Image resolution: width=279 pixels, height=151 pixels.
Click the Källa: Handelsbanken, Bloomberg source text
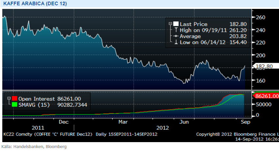pyautogui.click(x=34, y=146)
